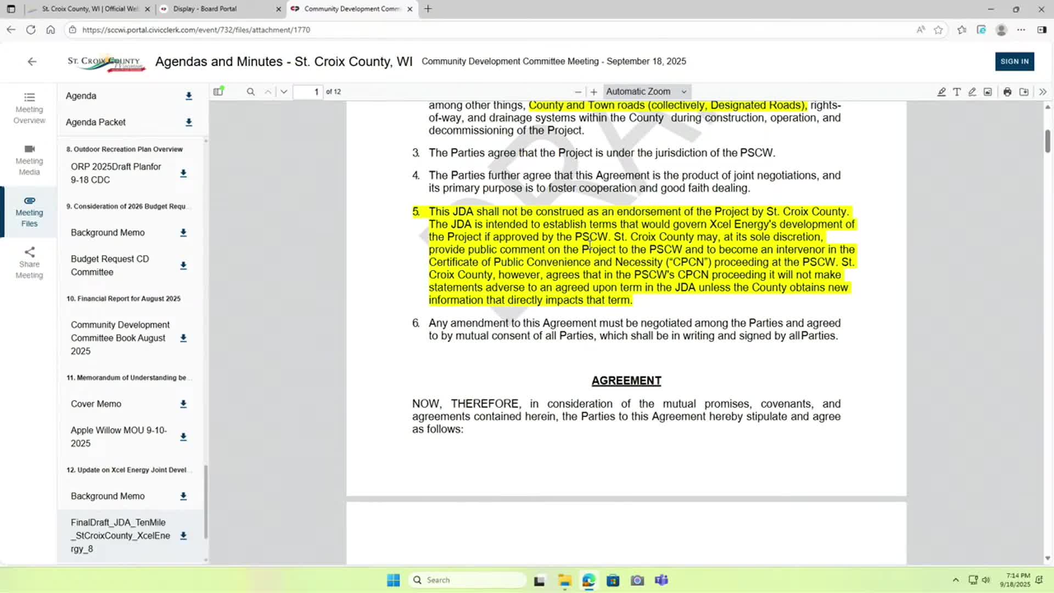Viewport: 1054px width, 593px height.
Task: Expand the PDF tools overflow menu
Action: click(x=1042, y=92)
